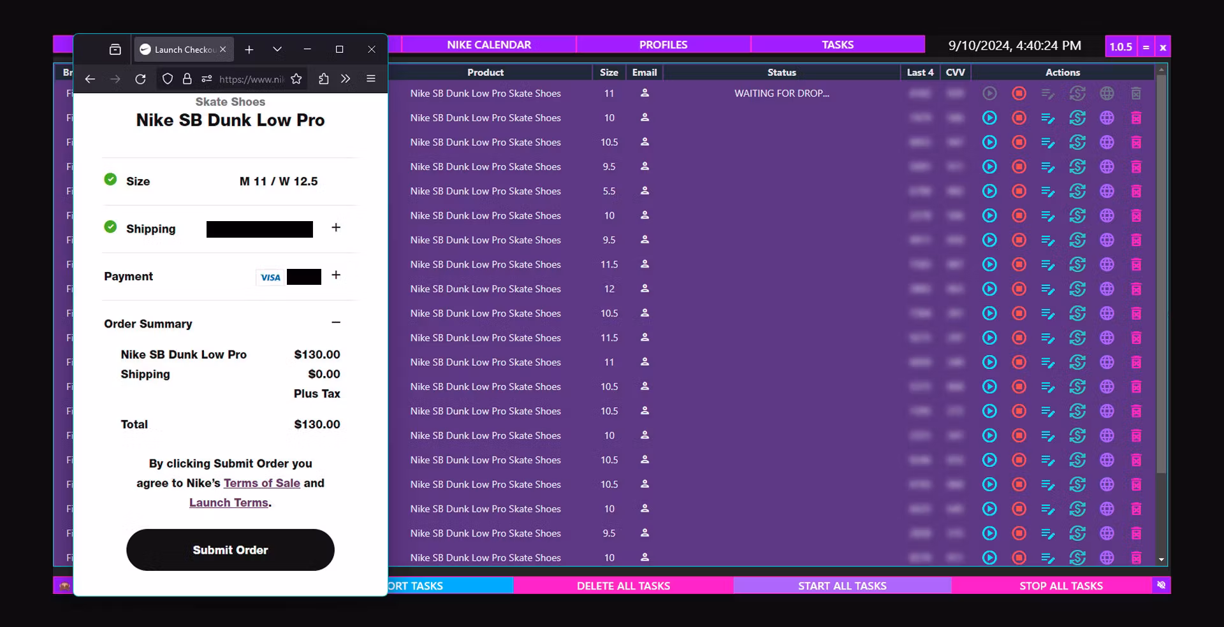Viewport: 1224px width, 627px height.
Task: Open the browser list-all-tabs dropdown chevron
Action: click(277, 49)
